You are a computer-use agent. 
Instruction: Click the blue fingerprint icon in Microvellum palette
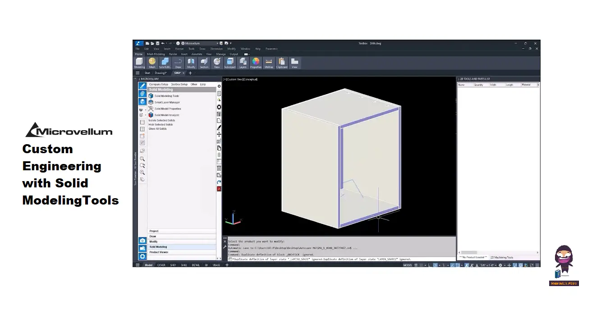pos(142,93)
